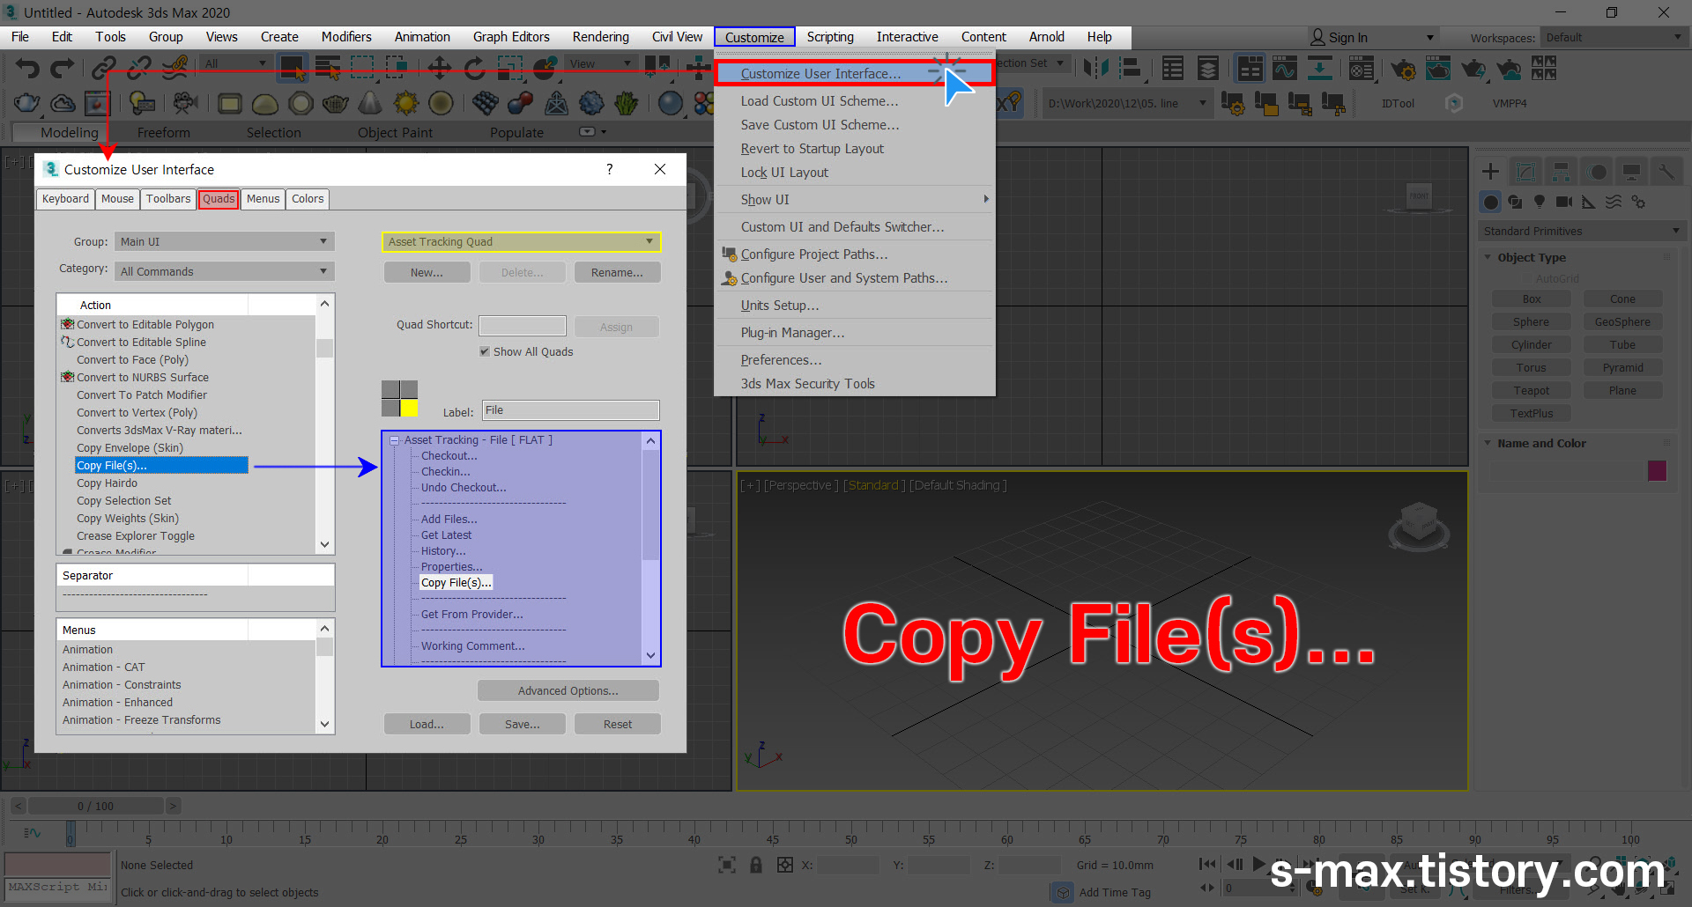The height and width of the screenshot is (907, 1692).
Task: Click Get From Provider... in quad menu tree
Action: (x=471, y=615)
